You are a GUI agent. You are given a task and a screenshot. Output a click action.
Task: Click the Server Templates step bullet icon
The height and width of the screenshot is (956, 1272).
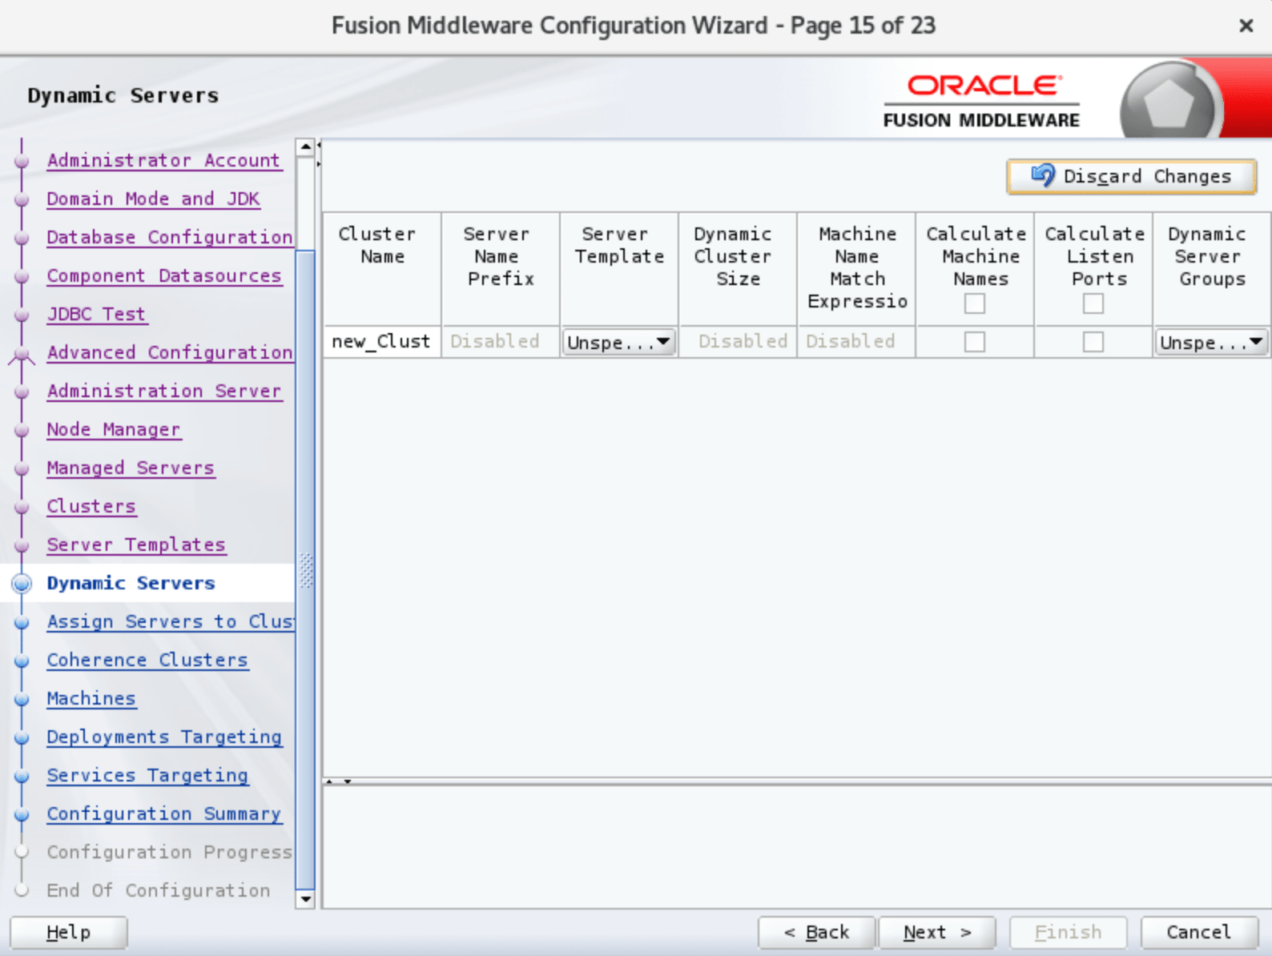coord(22,545)
